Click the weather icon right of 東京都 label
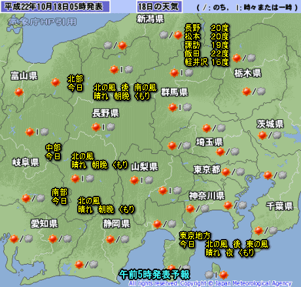Screen dimensions: 301x287 [x=233, y=172]
